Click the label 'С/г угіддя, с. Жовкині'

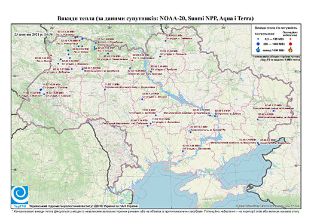(x=75, y=64)
